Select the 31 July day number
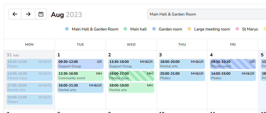The height and width of the screenshot is (113, 266). click(9, 55)
